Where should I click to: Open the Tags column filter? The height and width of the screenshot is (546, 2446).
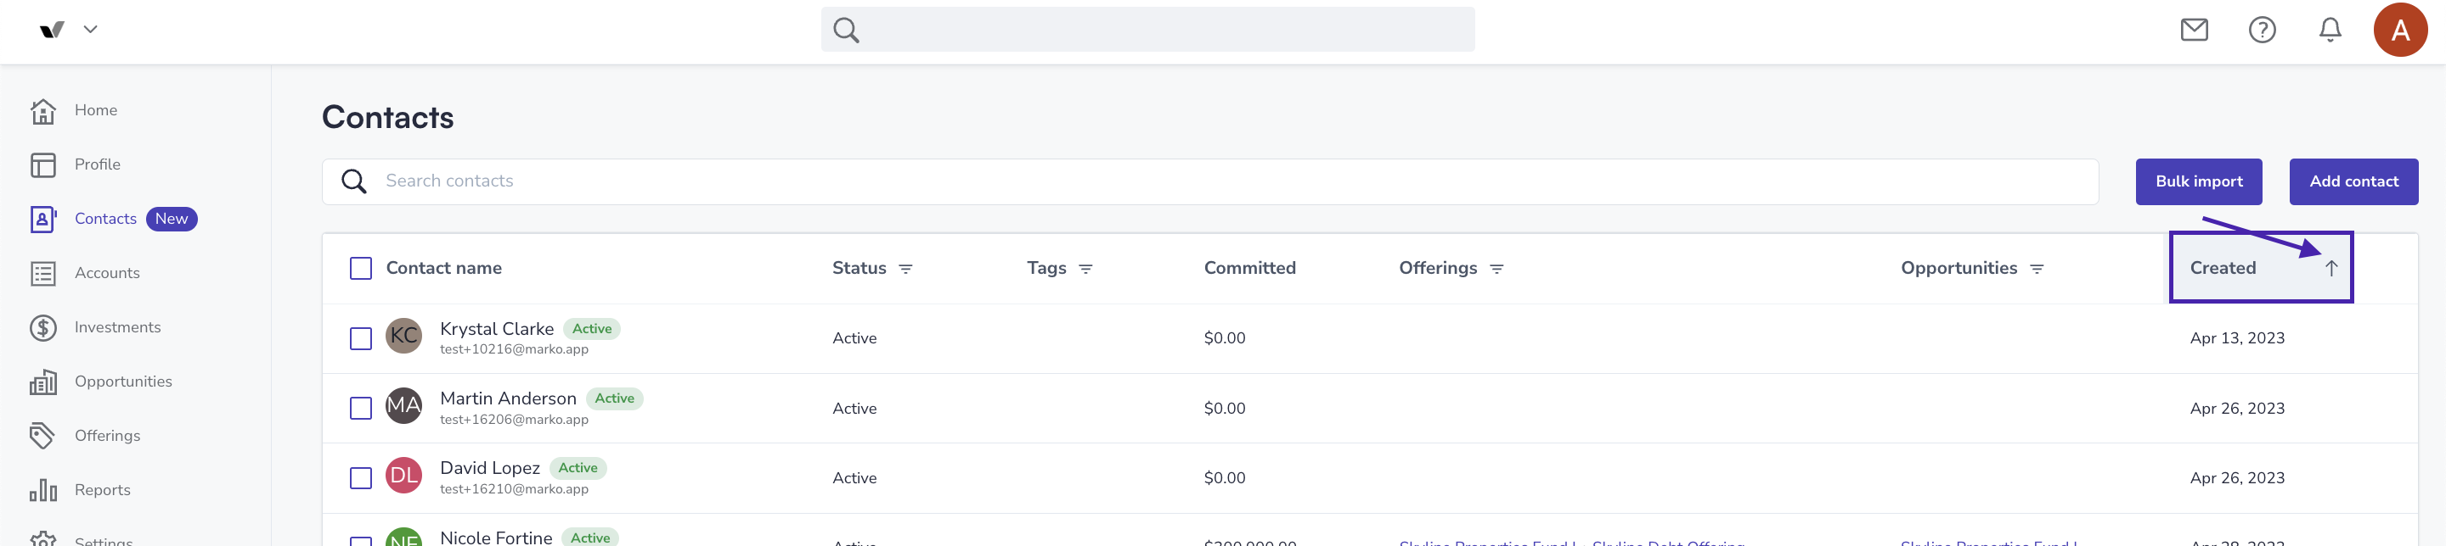1085,270
